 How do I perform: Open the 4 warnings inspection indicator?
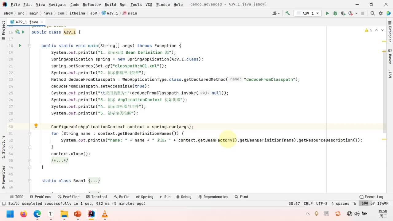pos(368,30)
